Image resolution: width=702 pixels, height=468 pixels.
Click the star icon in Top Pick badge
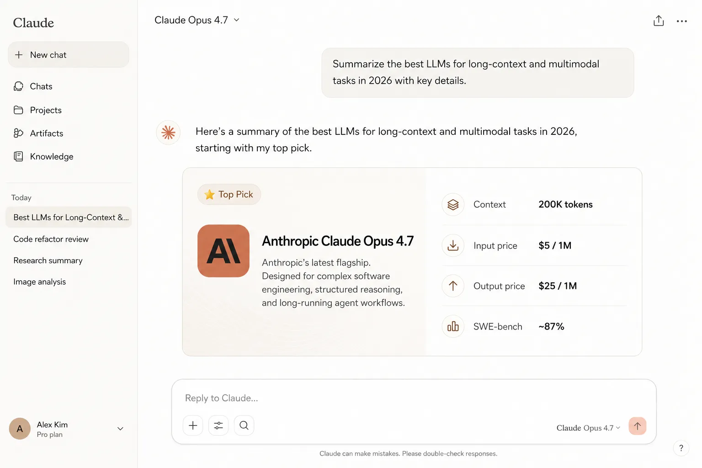click(210, 195)
